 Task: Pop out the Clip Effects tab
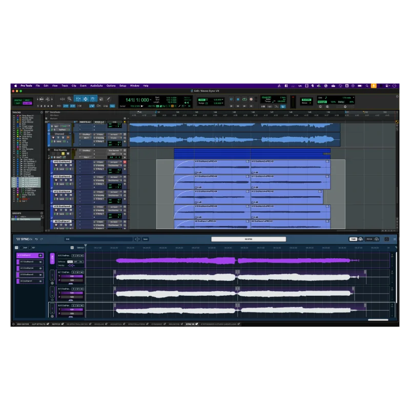pos(48,324)
